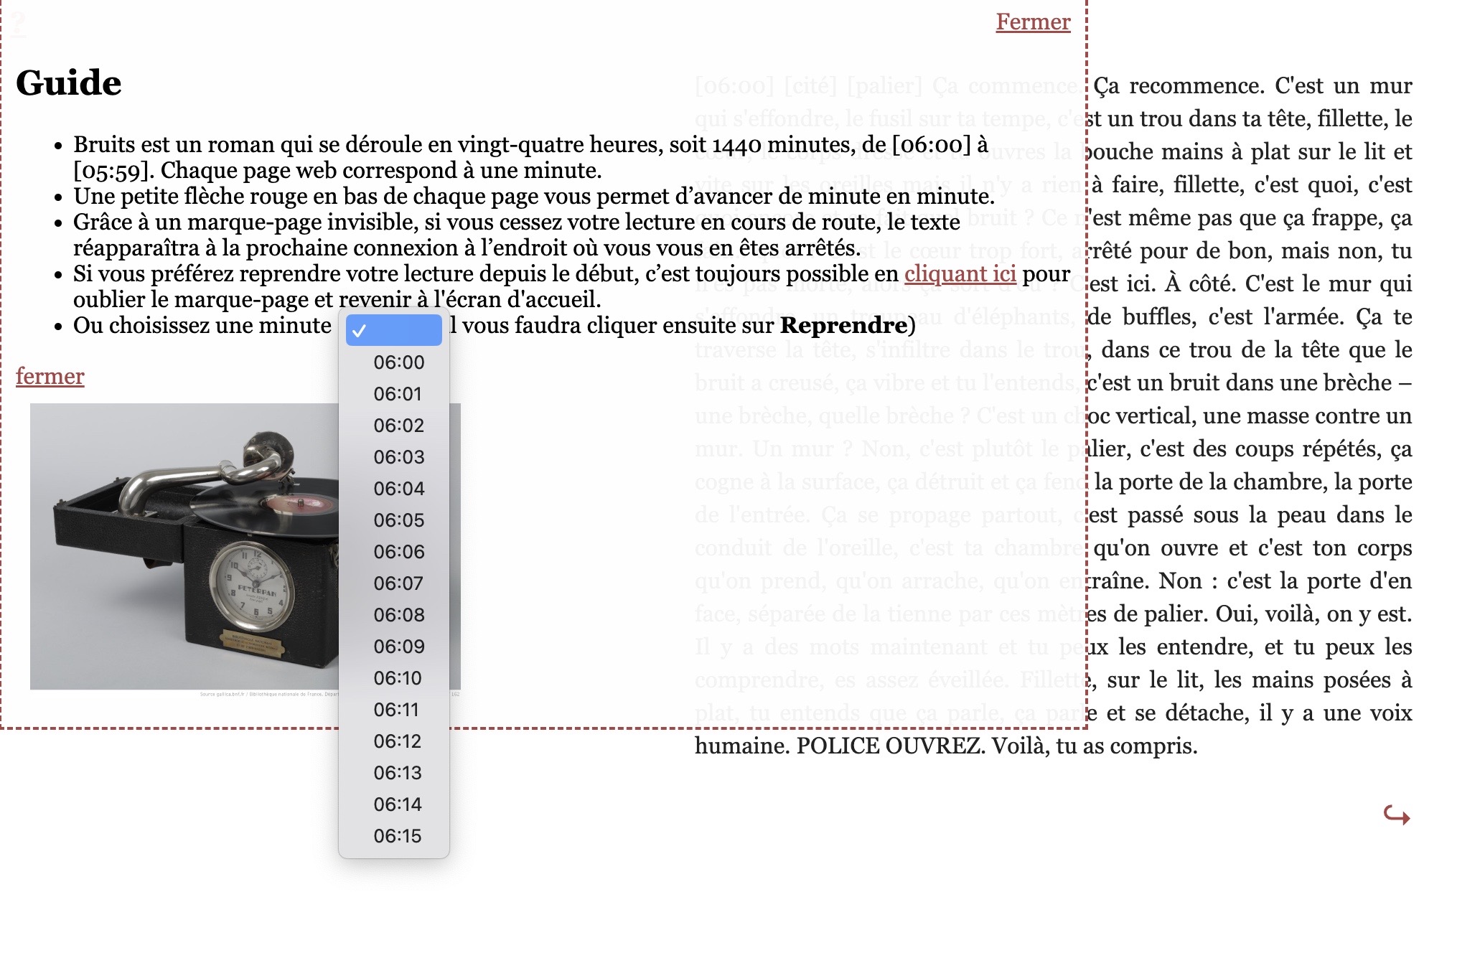
Task: Select the 06:12 option
Action: click(x=394, y=741)
